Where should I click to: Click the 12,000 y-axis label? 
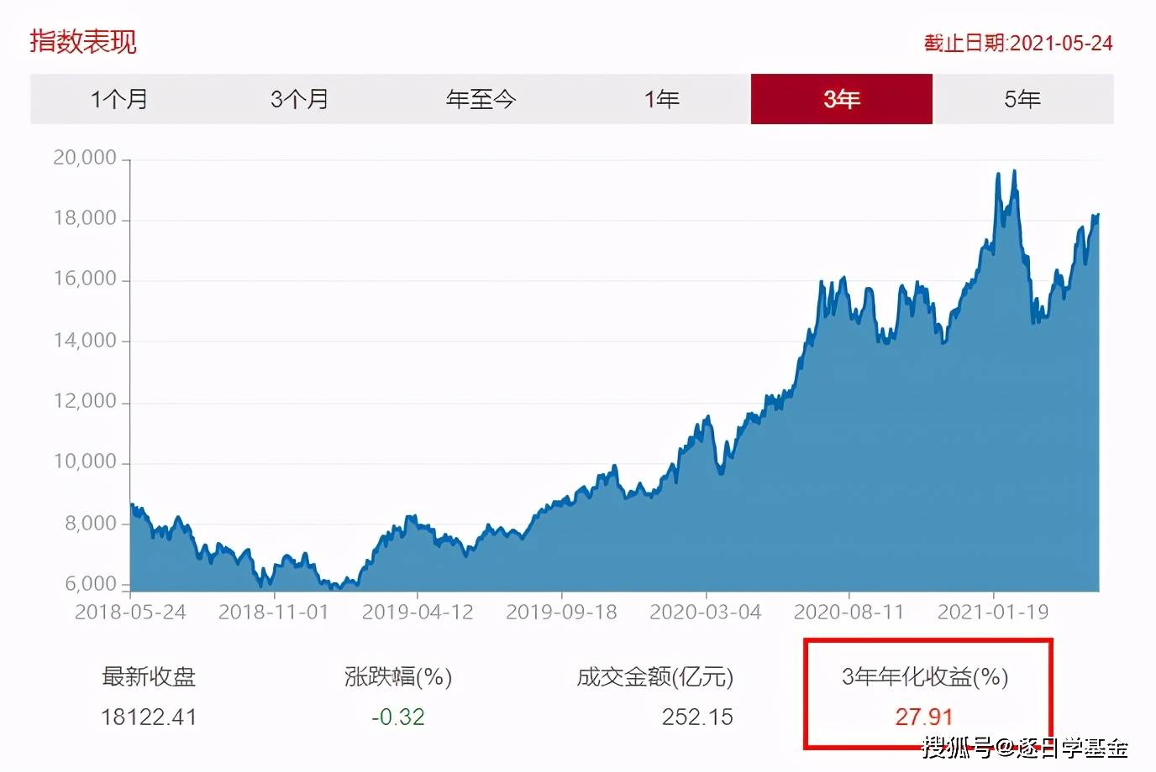point(85,401)
